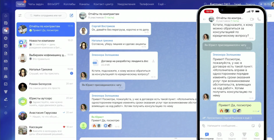The height and width of the screenshot is (140, 274).
Task: Expand more sidebar items with the chevron
Action: 6,106
